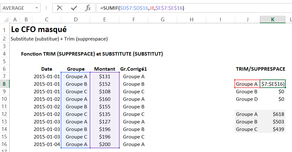Confirm the formula with the checkmark icon

click(x=74, y=8)
